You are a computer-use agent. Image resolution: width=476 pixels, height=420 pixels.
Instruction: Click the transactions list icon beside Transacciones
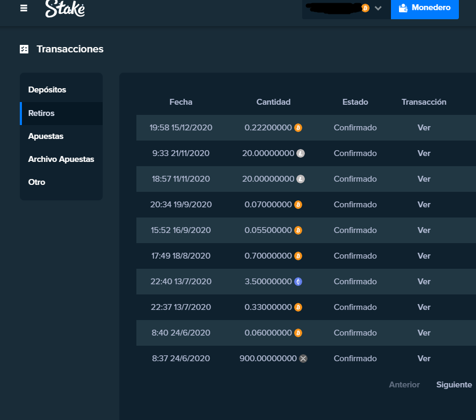24,49
